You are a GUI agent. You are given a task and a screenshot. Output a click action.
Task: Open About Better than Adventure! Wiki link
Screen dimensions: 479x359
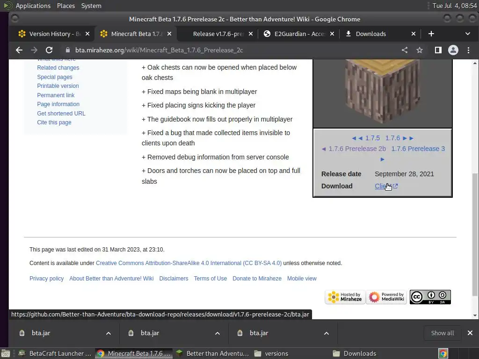[111, 279]
